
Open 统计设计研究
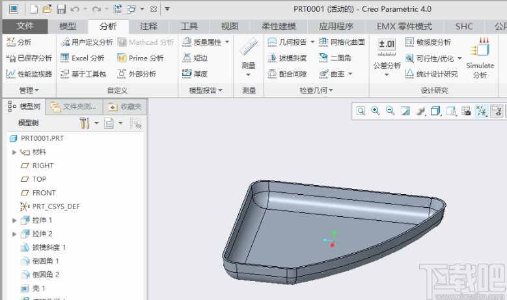point(432,74)
